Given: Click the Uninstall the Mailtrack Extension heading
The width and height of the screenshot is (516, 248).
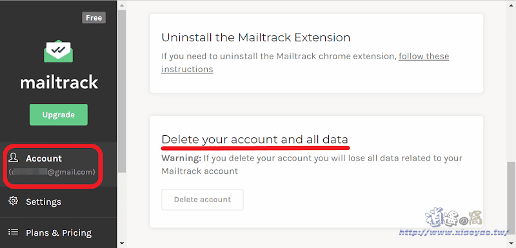Looking at the screenshot, I should (x=255, y=37).
